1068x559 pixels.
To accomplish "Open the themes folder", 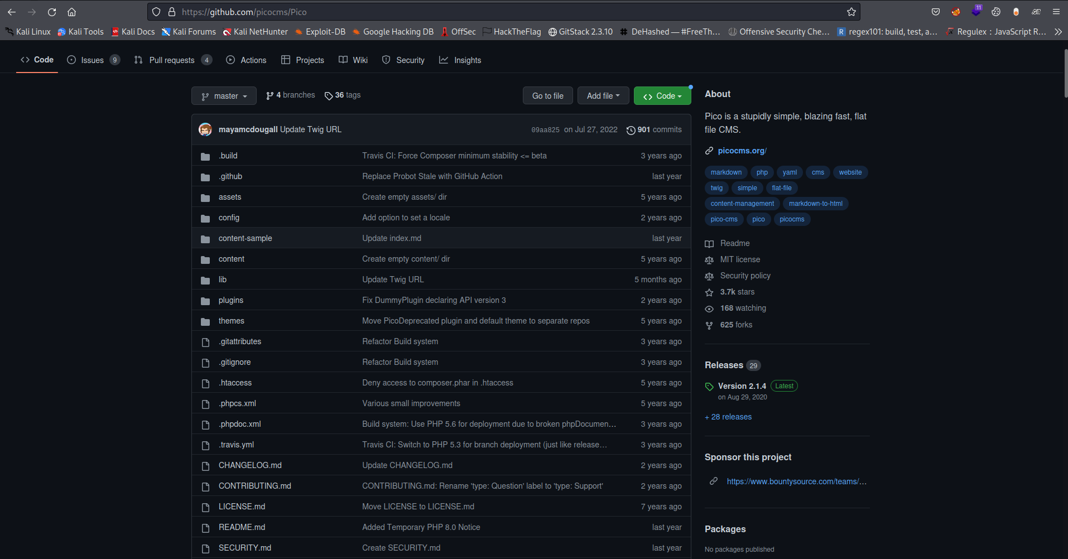I will pos(232,321).
